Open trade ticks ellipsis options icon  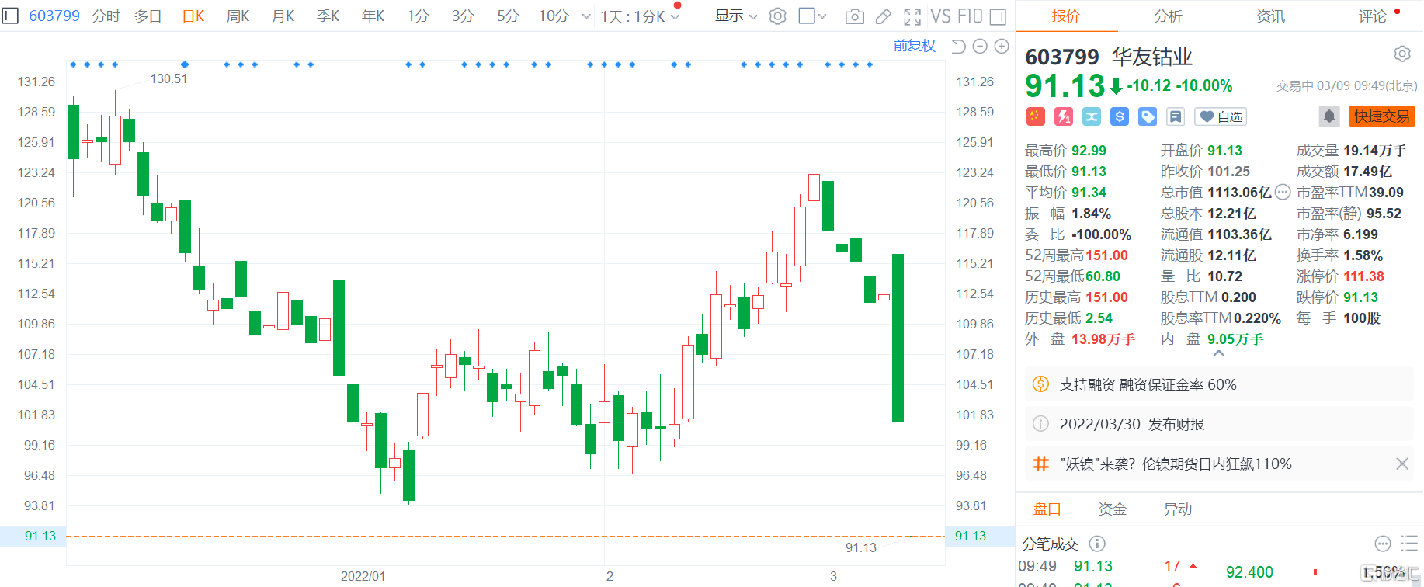[x=1383, y=544]
